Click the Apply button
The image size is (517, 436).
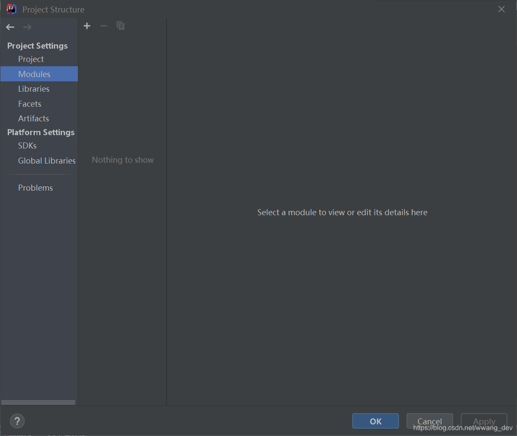click(x=484, y=421)
